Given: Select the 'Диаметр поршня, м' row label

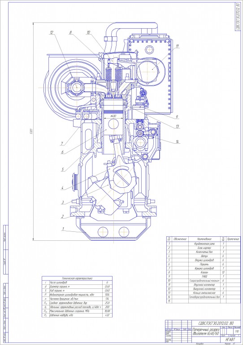Looking at the screenshot, I should point(60,287).
